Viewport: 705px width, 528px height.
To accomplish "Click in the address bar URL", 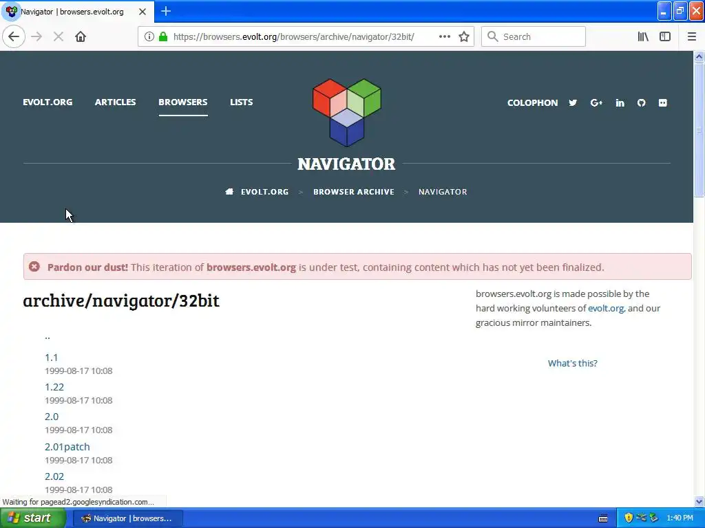I will click(293, 36).
